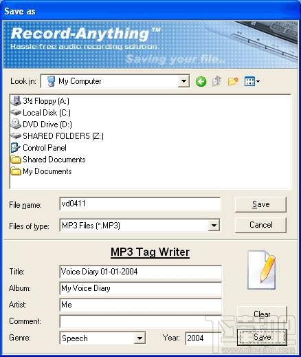
Task: Click the Artist field containing Me
Action: point(140,305)
